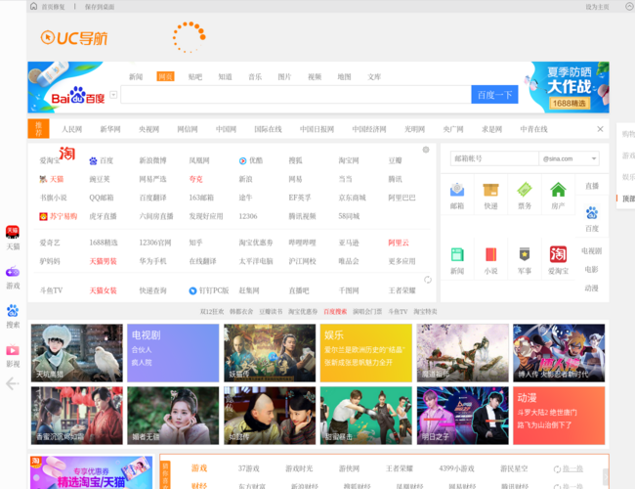This screenshot has height=489, width=635.
Task: Click the 夏季防晒大作战 1688精选 banner
Action: 567,87
